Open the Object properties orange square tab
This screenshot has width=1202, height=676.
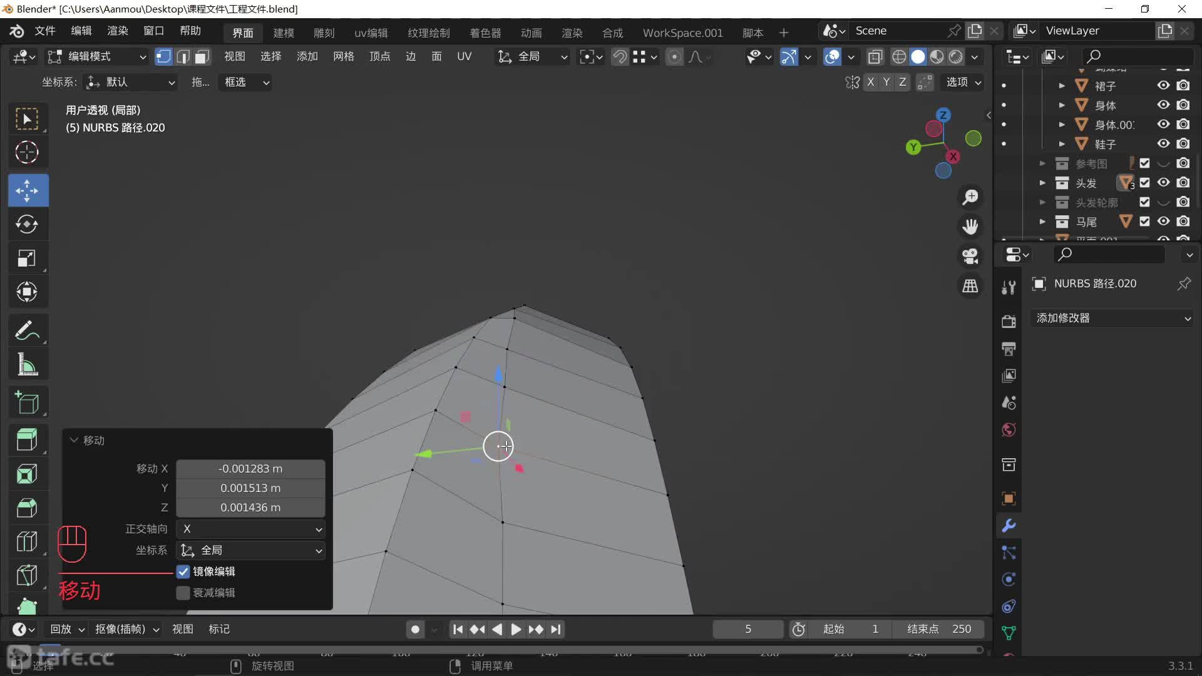(1009, 499)
